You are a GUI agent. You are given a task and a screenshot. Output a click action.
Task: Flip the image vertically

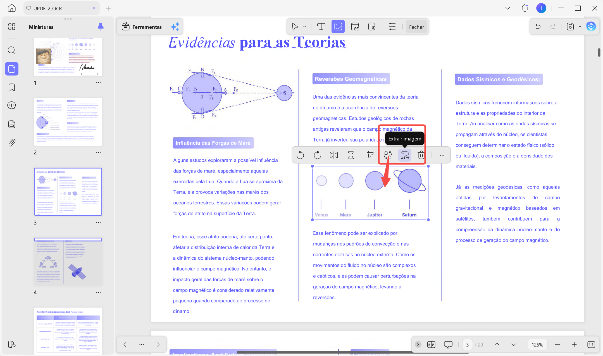pos(351,155)
